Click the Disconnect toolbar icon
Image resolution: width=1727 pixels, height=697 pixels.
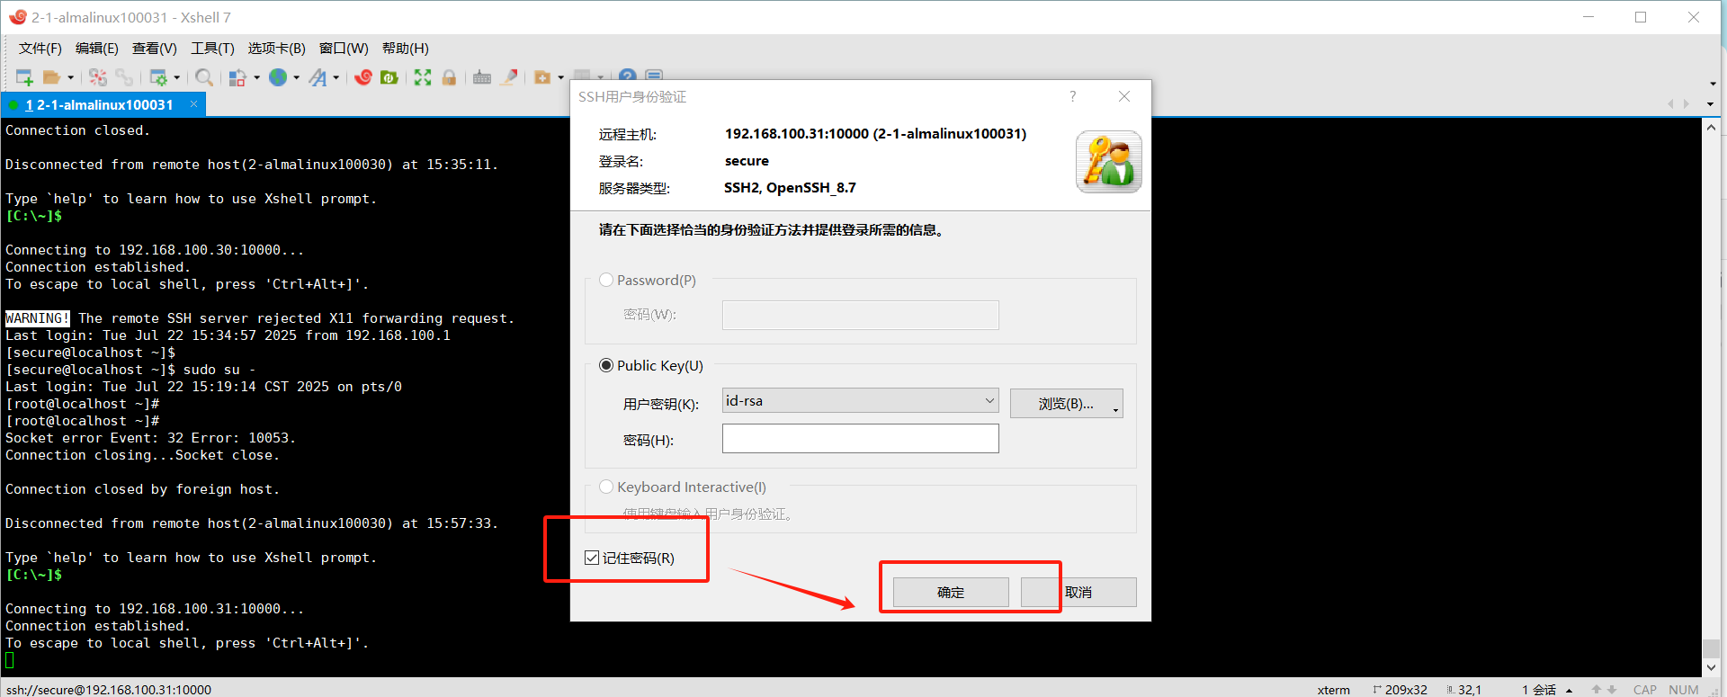pos(98,77)
